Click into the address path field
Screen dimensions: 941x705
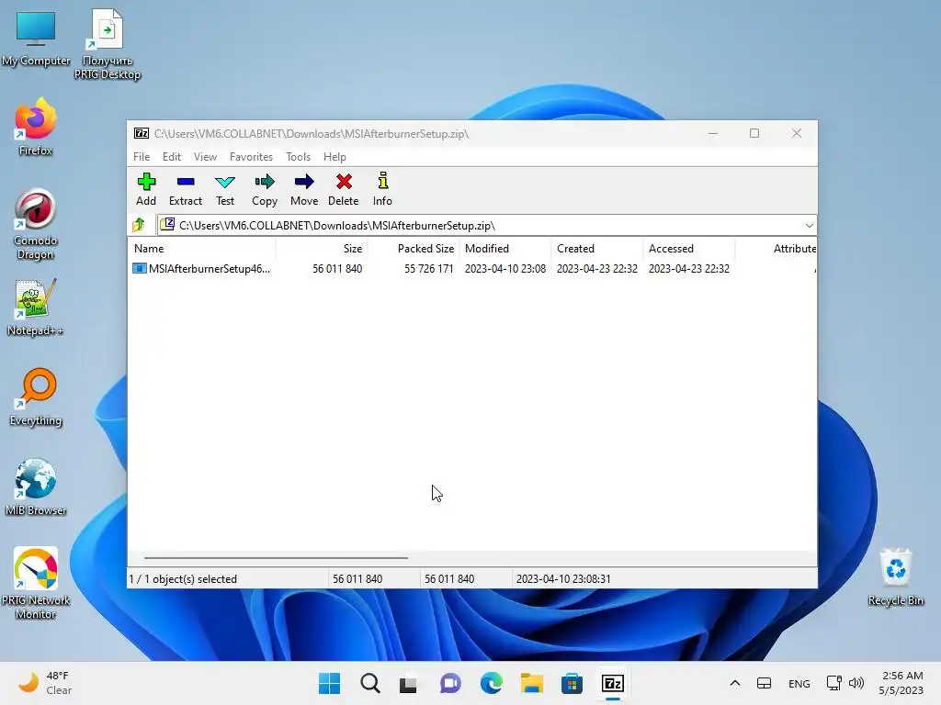coord(486,226)
